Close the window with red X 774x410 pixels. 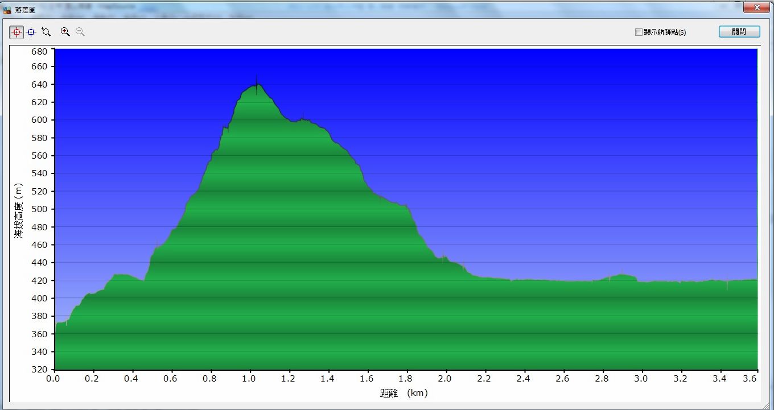pos(757,7)
